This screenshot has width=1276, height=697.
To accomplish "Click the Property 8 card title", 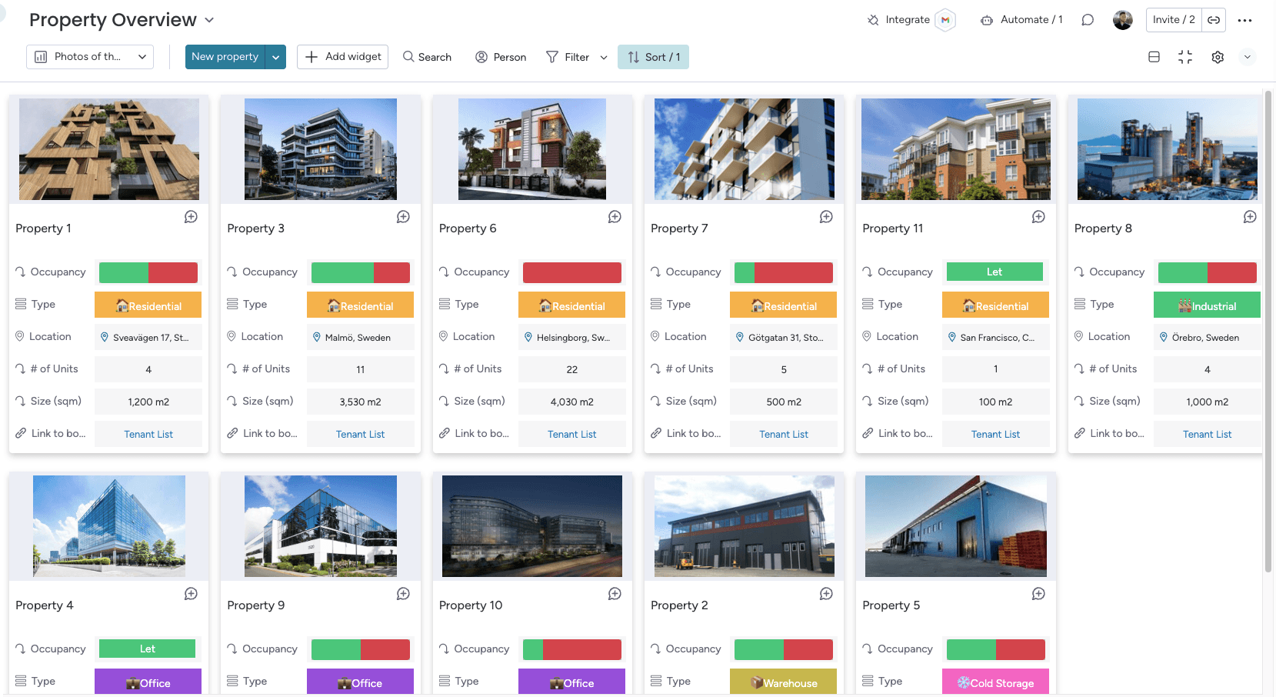I will coord(1103,228).
